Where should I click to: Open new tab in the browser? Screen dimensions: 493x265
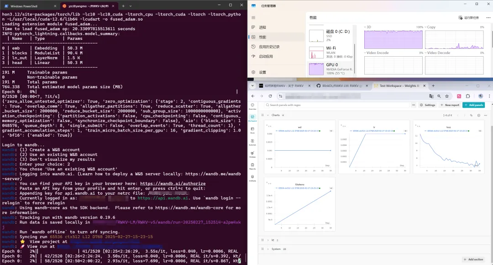click(433, 85)
